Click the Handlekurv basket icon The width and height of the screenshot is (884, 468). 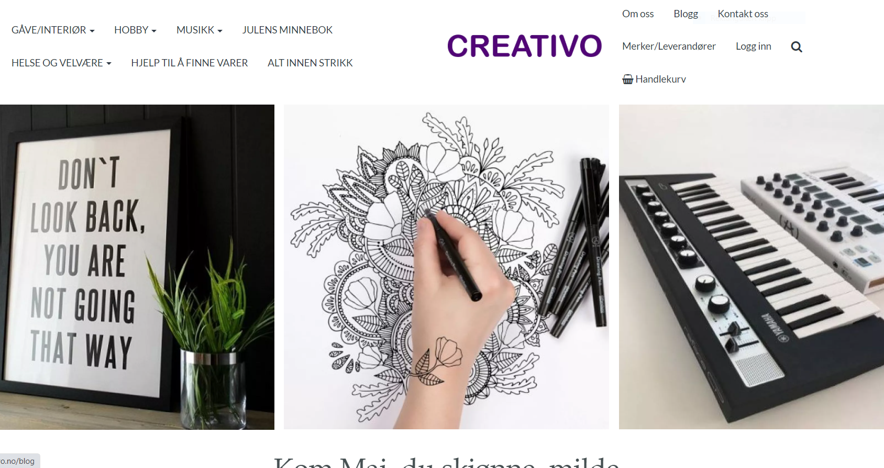pos(628,79)
